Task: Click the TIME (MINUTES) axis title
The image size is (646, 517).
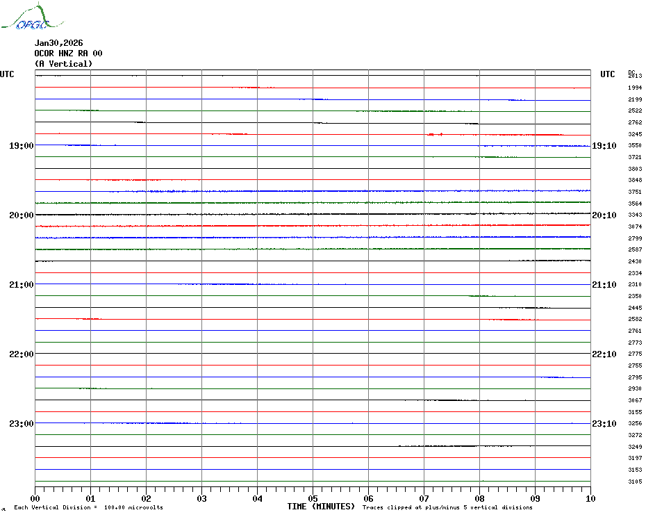Action: (x=321, y=507)
